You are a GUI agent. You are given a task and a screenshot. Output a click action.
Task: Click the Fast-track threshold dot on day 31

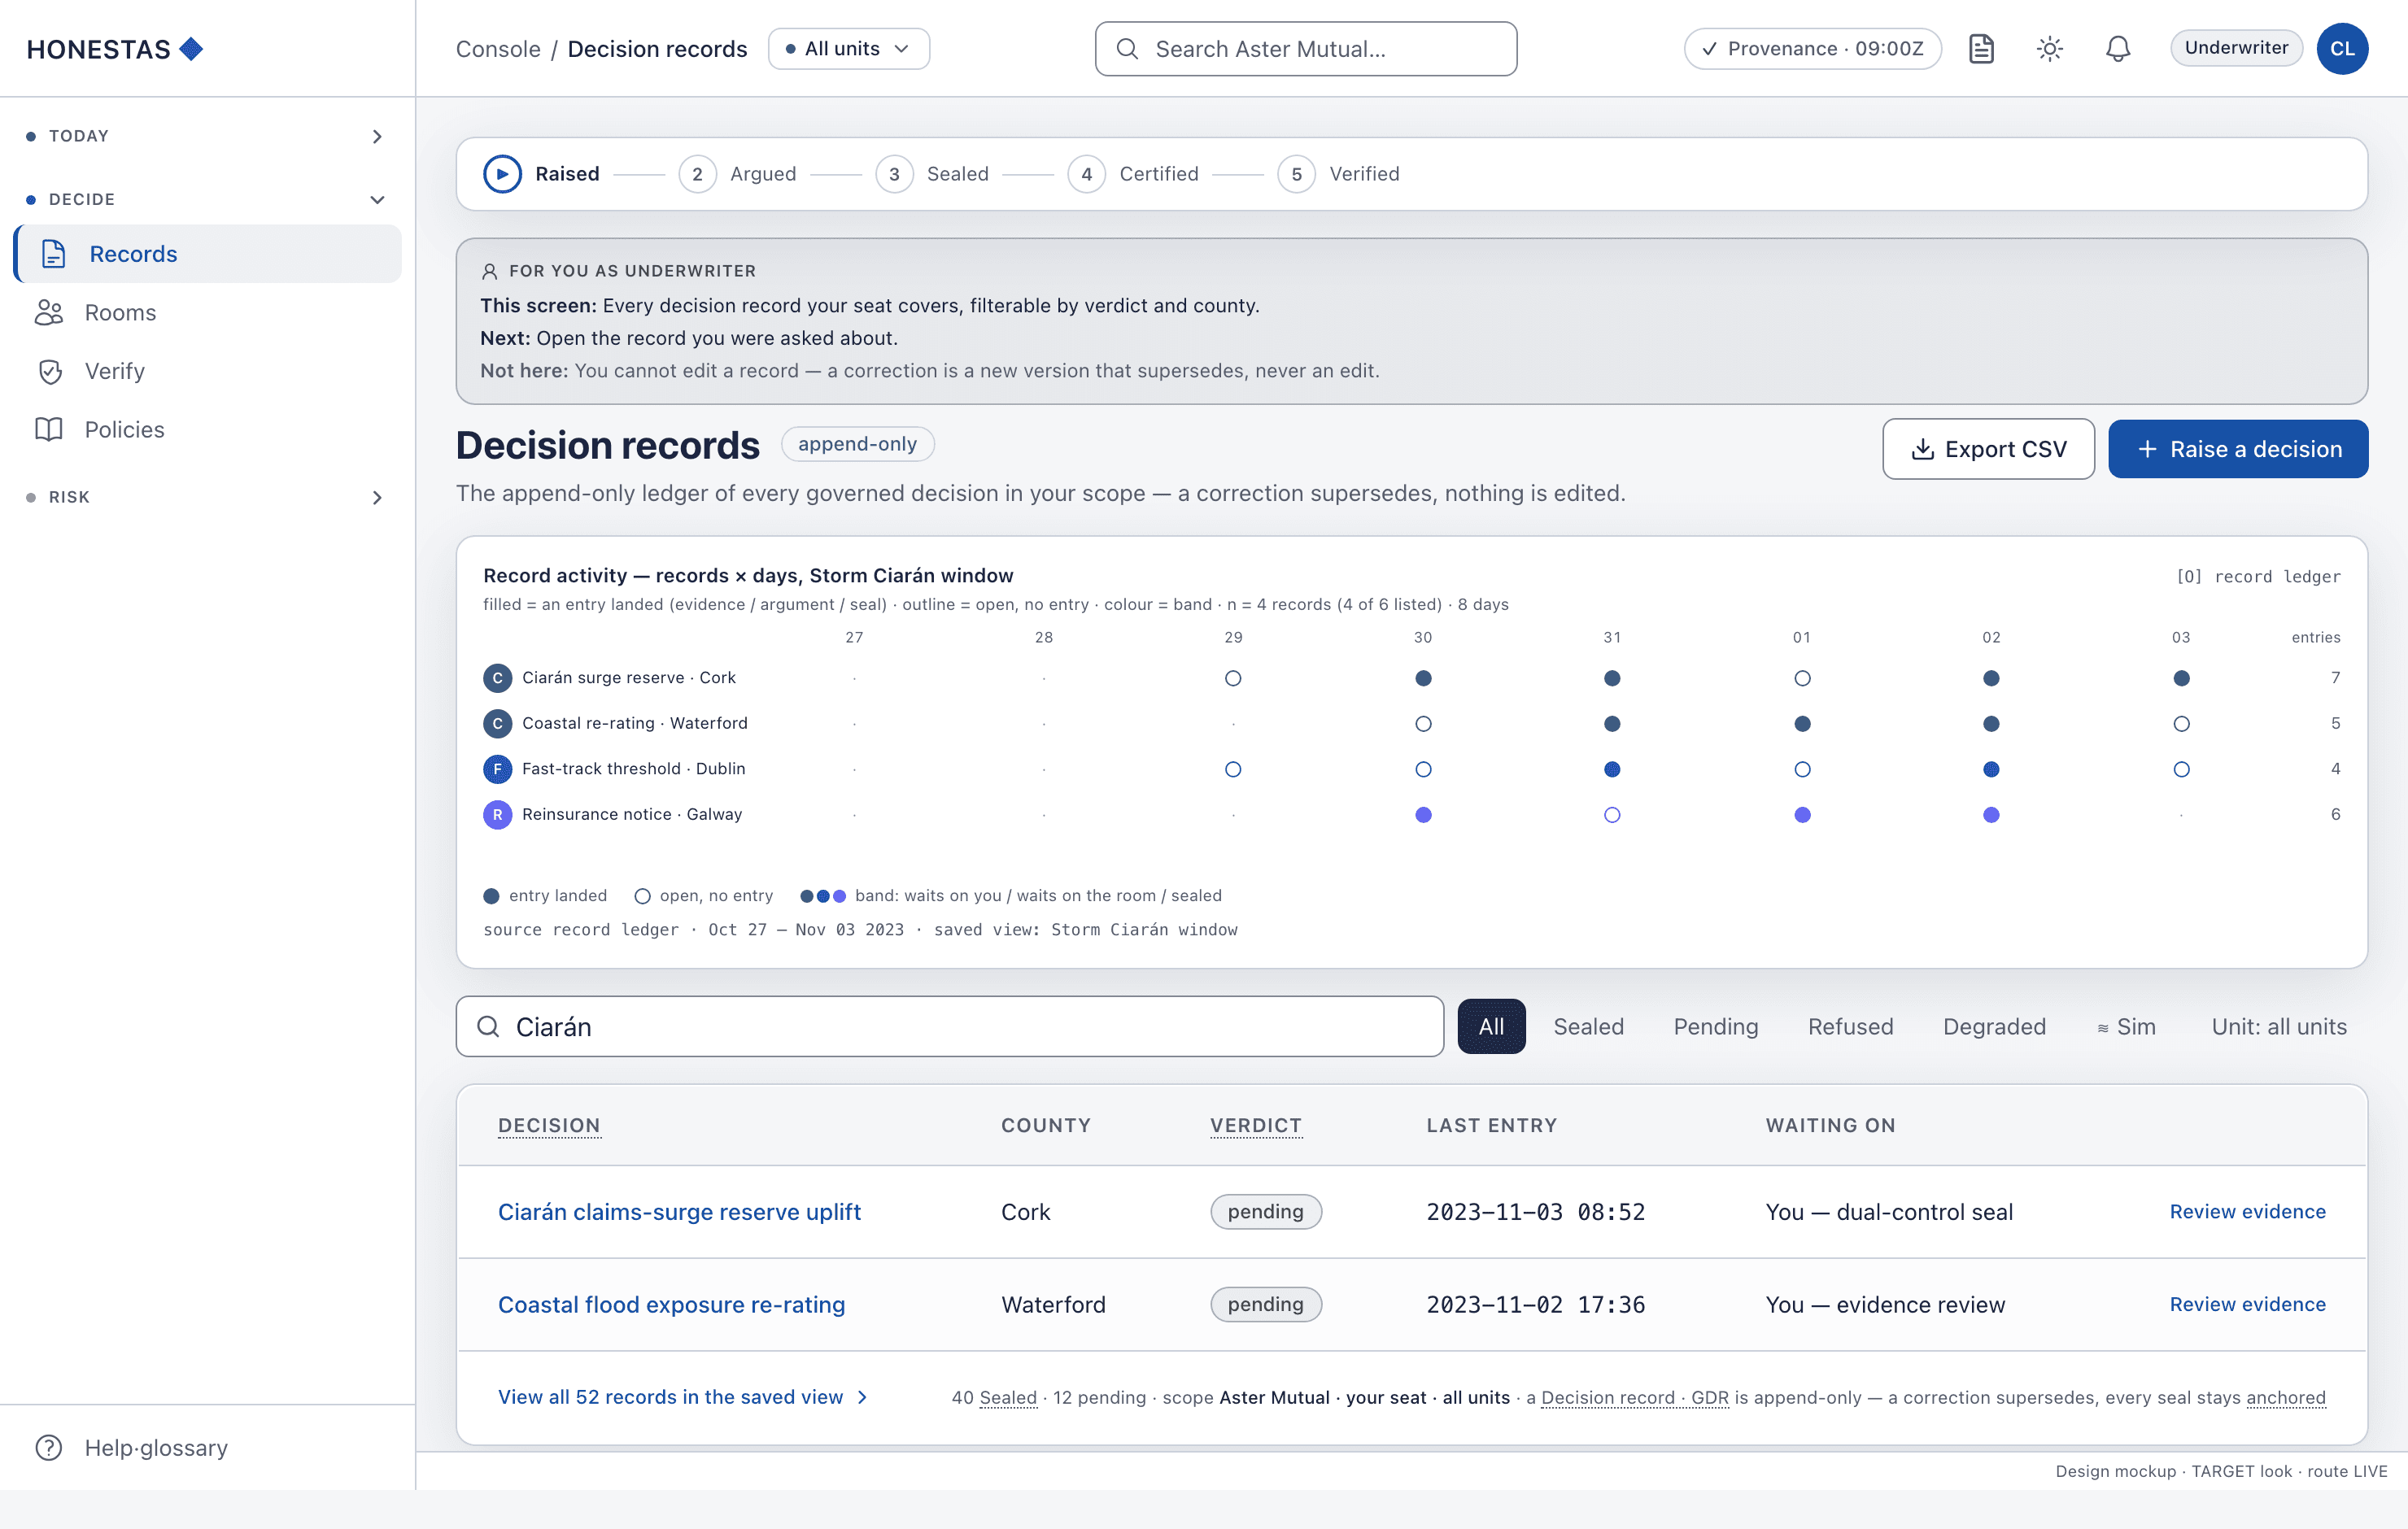(1612, 769)
